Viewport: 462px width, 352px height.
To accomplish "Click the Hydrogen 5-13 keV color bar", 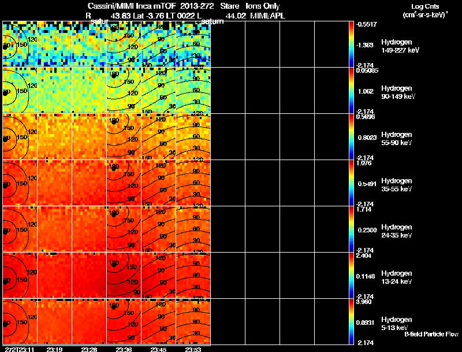I will pos(351,322).
